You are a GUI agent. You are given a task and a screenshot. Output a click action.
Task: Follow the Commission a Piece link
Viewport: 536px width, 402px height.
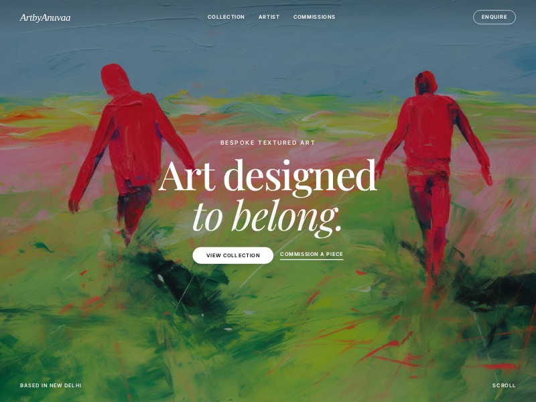point(312,254)
